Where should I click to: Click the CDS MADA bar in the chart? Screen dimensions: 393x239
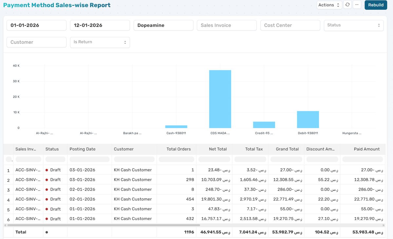point(220,98)
